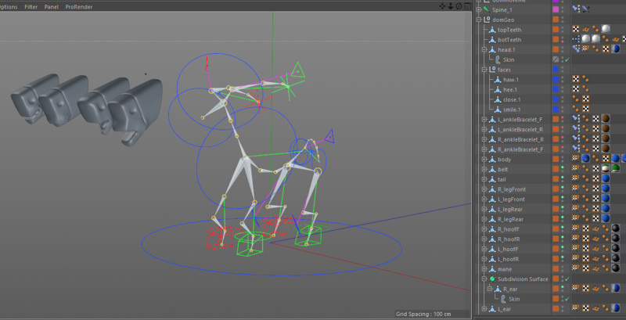This screenshot has width=626, height=320.
Task: Toggle visibility dots of the tail object
Action: tap(563, 178)
